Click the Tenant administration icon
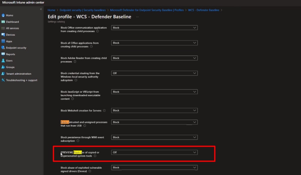Image resolution: width=301 pixels, height=175 pixels. click(3, 74)
